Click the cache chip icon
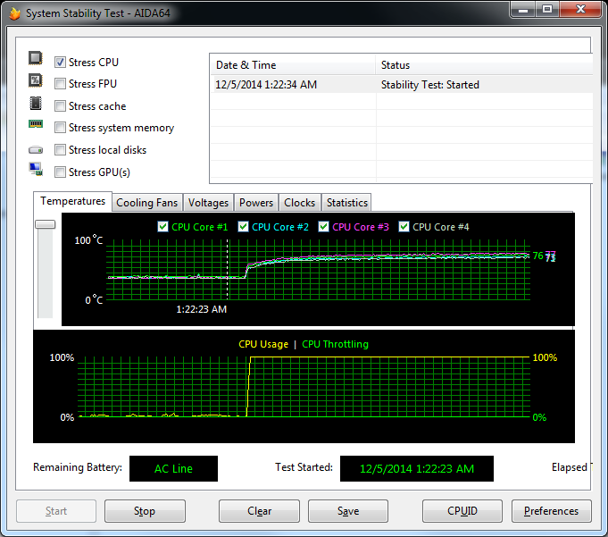The width and height of the screenshot is (608, 537). [x=36, y=104]
